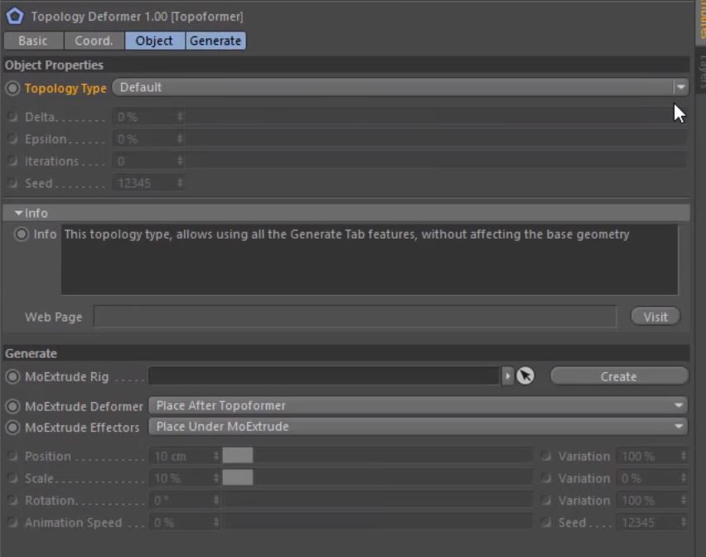Click the MoExtrude Rig object picker arrow icon

[x=525, y=375]
